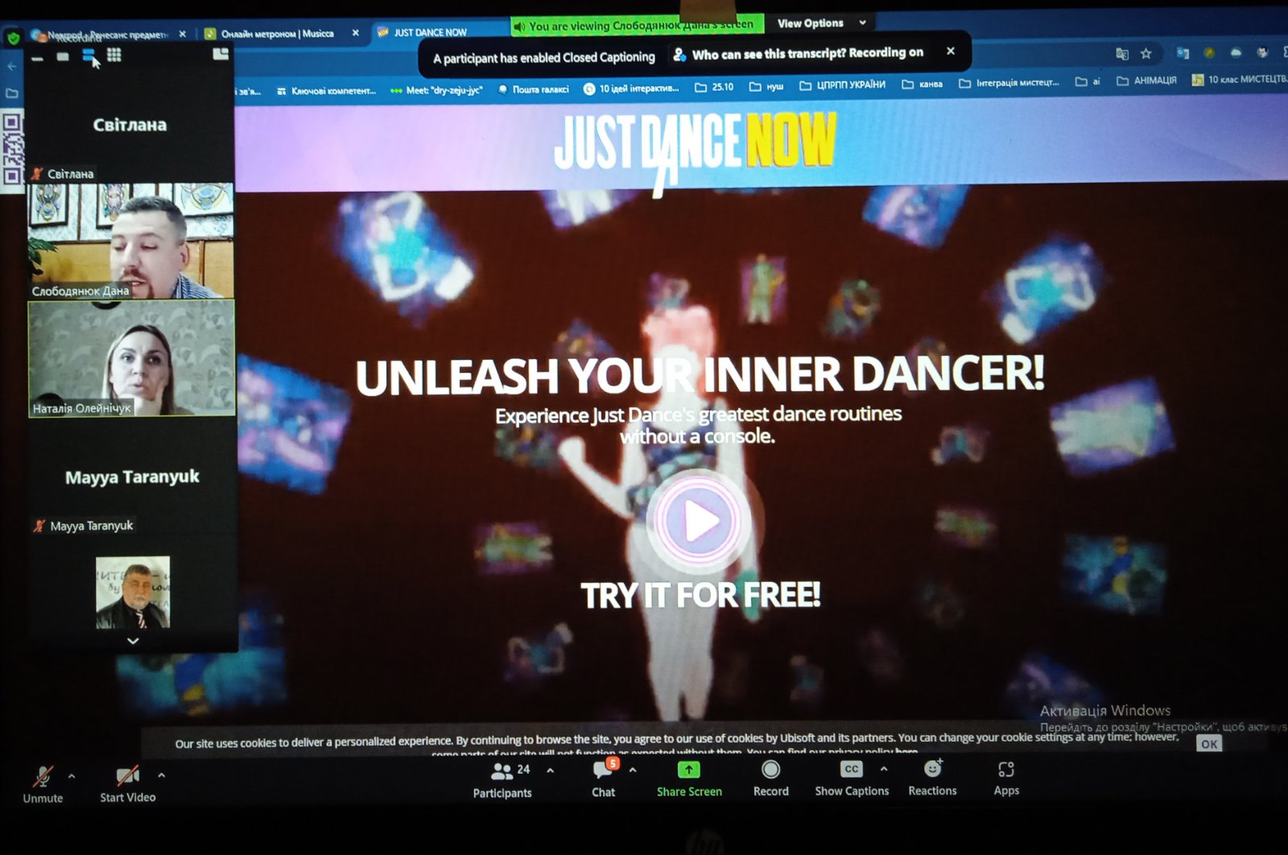
Task: Switch video panel to single thumbnail view
Action: click(63, 56)
